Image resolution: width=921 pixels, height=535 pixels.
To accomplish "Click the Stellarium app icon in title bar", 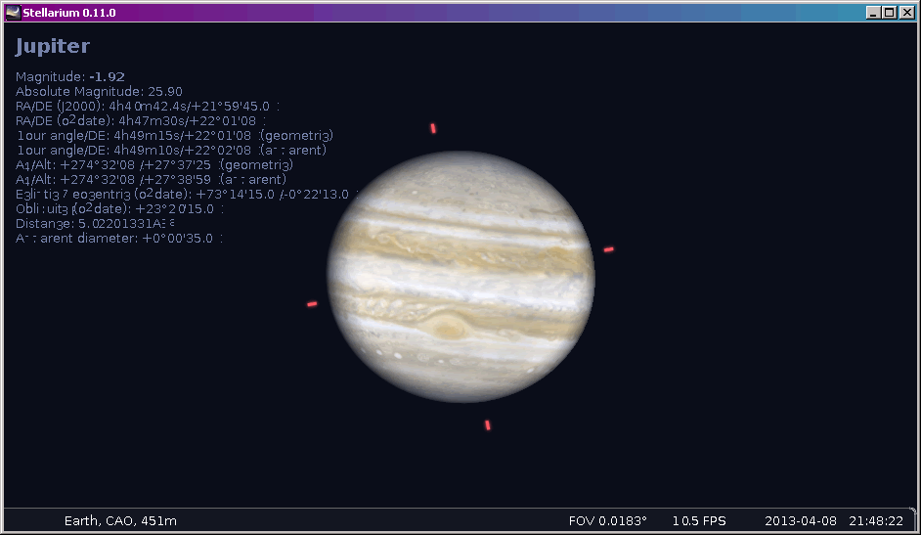I will click(13, 13).
